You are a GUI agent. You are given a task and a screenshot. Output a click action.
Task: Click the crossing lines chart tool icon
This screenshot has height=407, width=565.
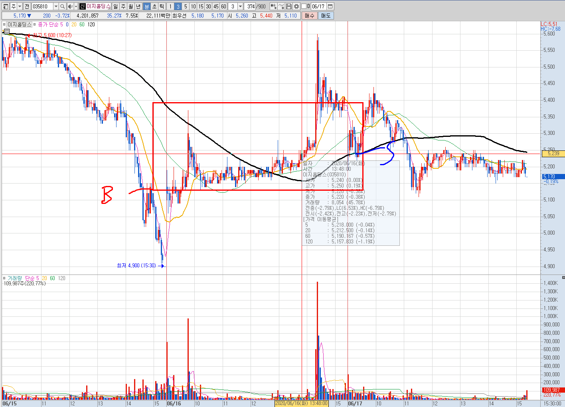281,6
